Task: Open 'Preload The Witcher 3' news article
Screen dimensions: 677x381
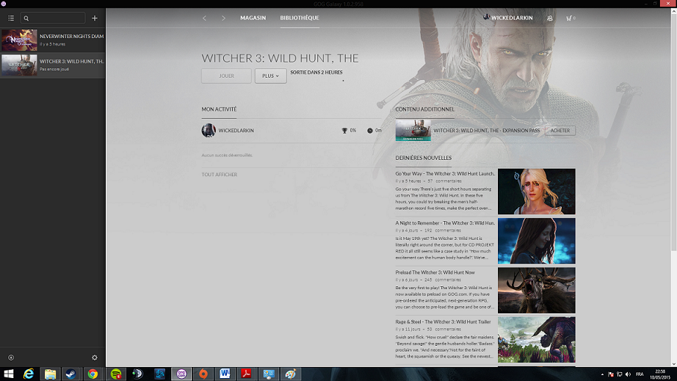Action: [435, 272]
